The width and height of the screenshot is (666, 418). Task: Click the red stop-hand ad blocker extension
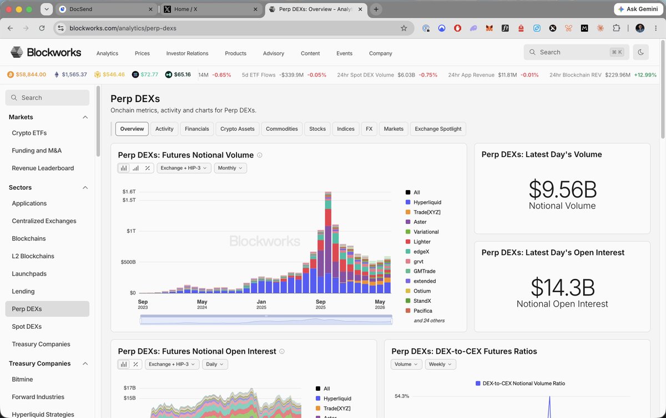(x=458, y=28)
